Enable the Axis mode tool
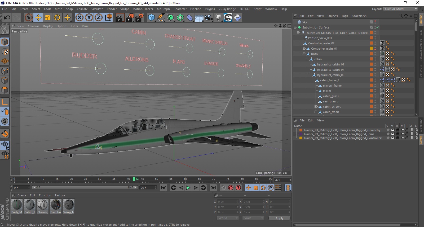Viewport: 424px width, 227px height. [x=5, y=102]
